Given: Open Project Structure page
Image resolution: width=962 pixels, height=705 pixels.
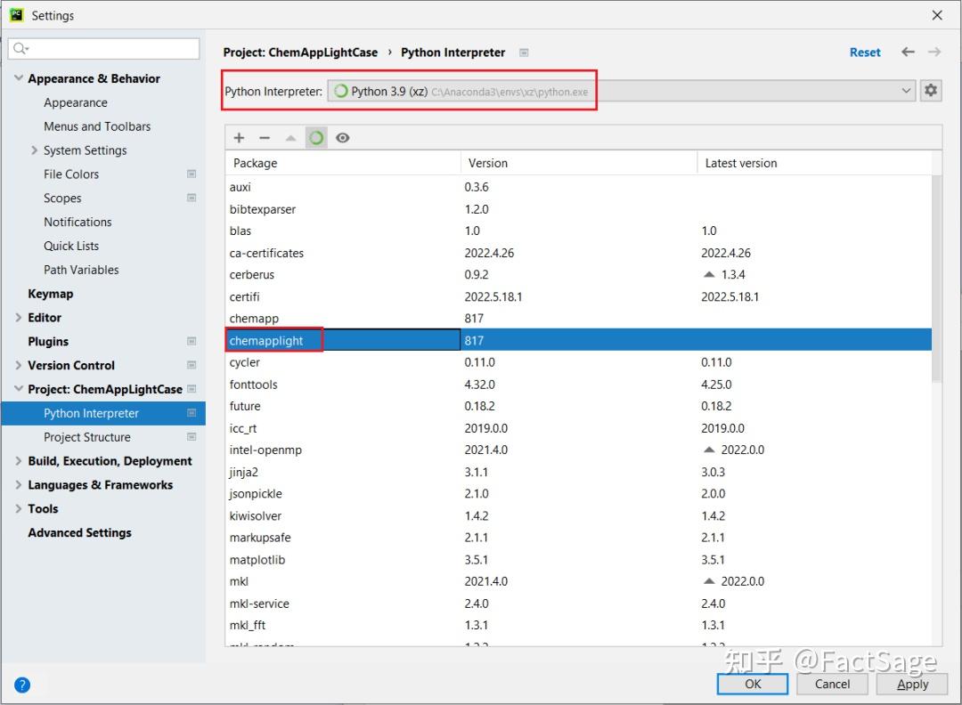Looking at the screenshot, I should (x=87, y=437).
